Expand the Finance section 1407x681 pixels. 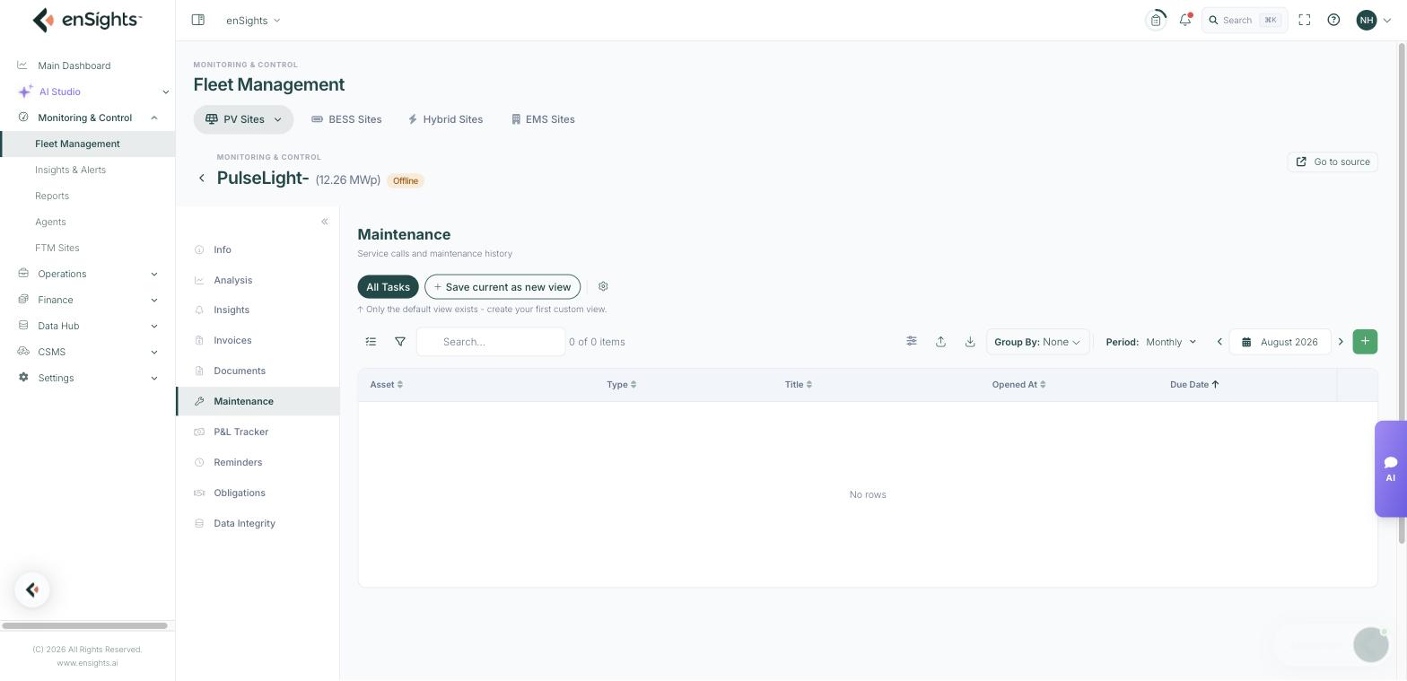[154, 300]
